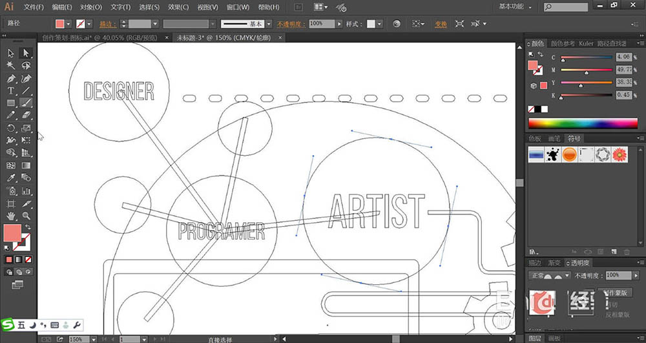Click the search field at top right
Screen dimensions: 646x343
566,7
